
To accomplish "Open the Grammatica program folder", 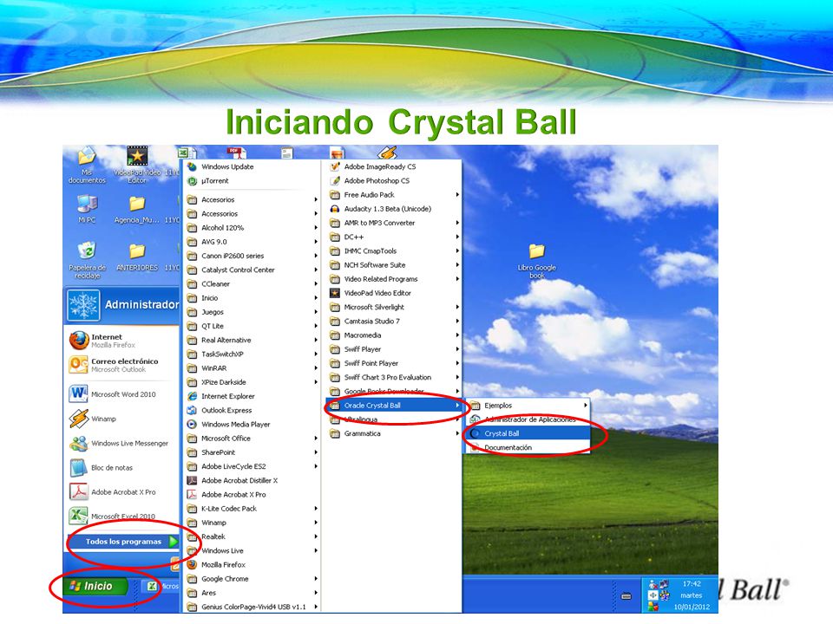I will 394,433.
